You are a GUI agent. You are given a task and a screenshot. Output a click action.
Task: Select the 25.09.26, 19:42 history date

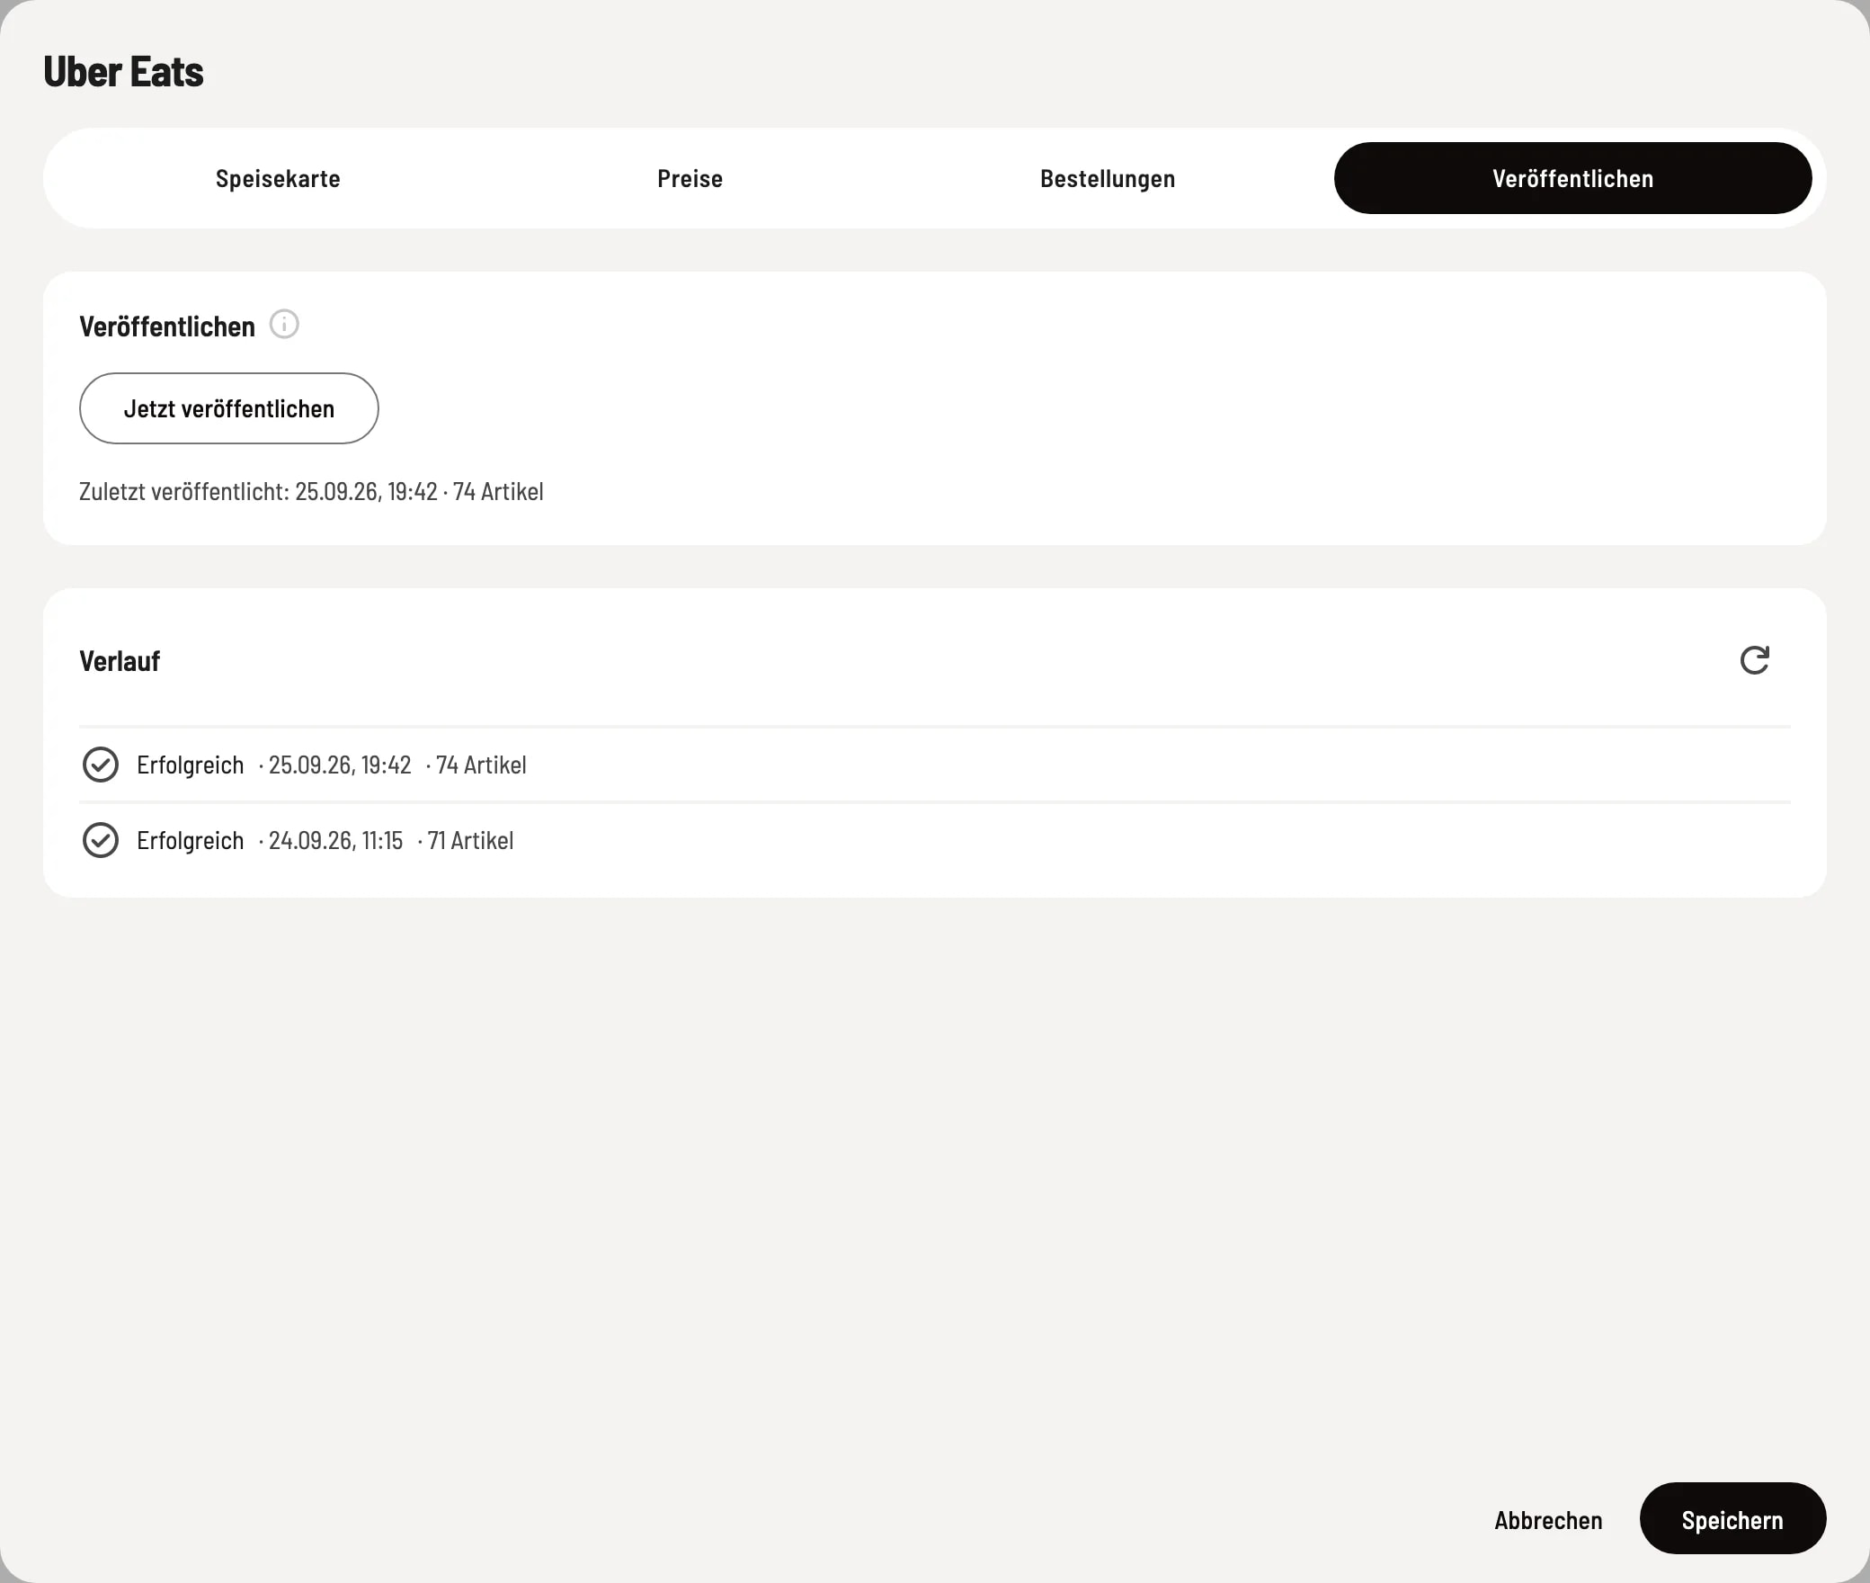(340, 765)
